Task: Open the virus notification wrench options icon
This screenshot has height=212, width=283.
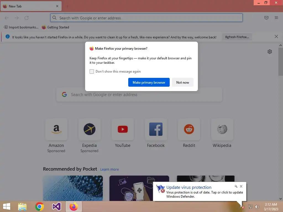Action: click(x=236, y=186)
